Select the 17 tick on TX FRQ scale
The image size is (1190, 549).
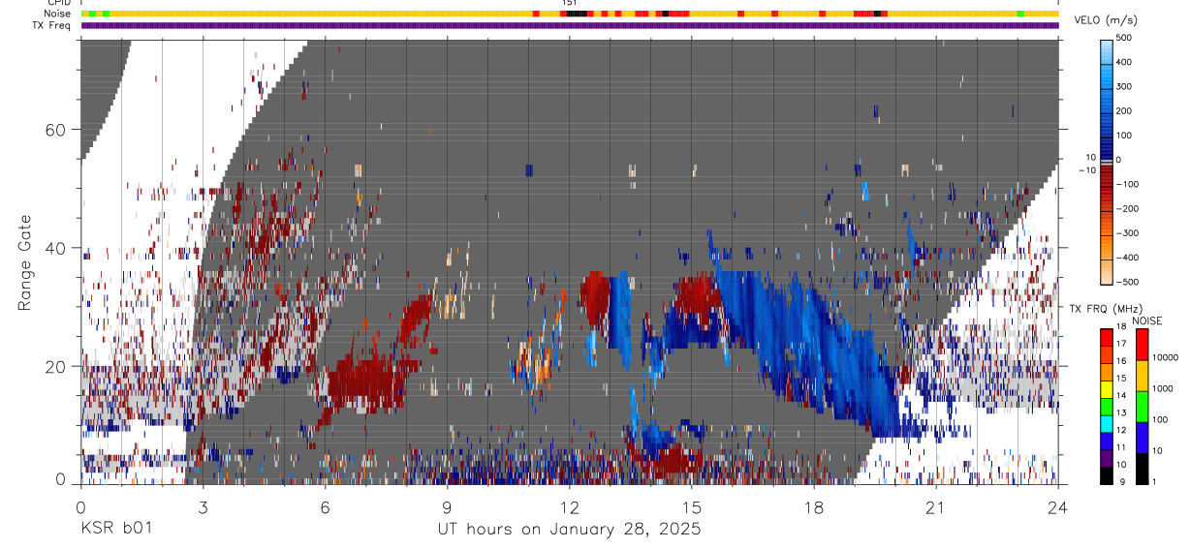point(1122,346)
